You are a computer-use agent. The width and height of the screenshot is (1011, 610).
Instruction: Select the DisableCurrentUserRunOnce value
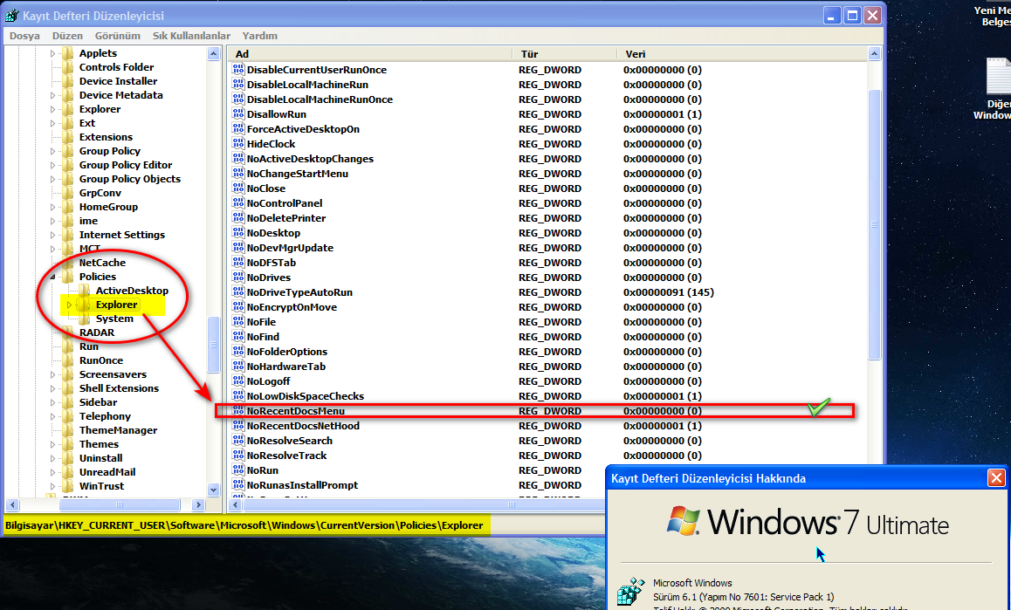pyautogui.click(x=317, y=70)
